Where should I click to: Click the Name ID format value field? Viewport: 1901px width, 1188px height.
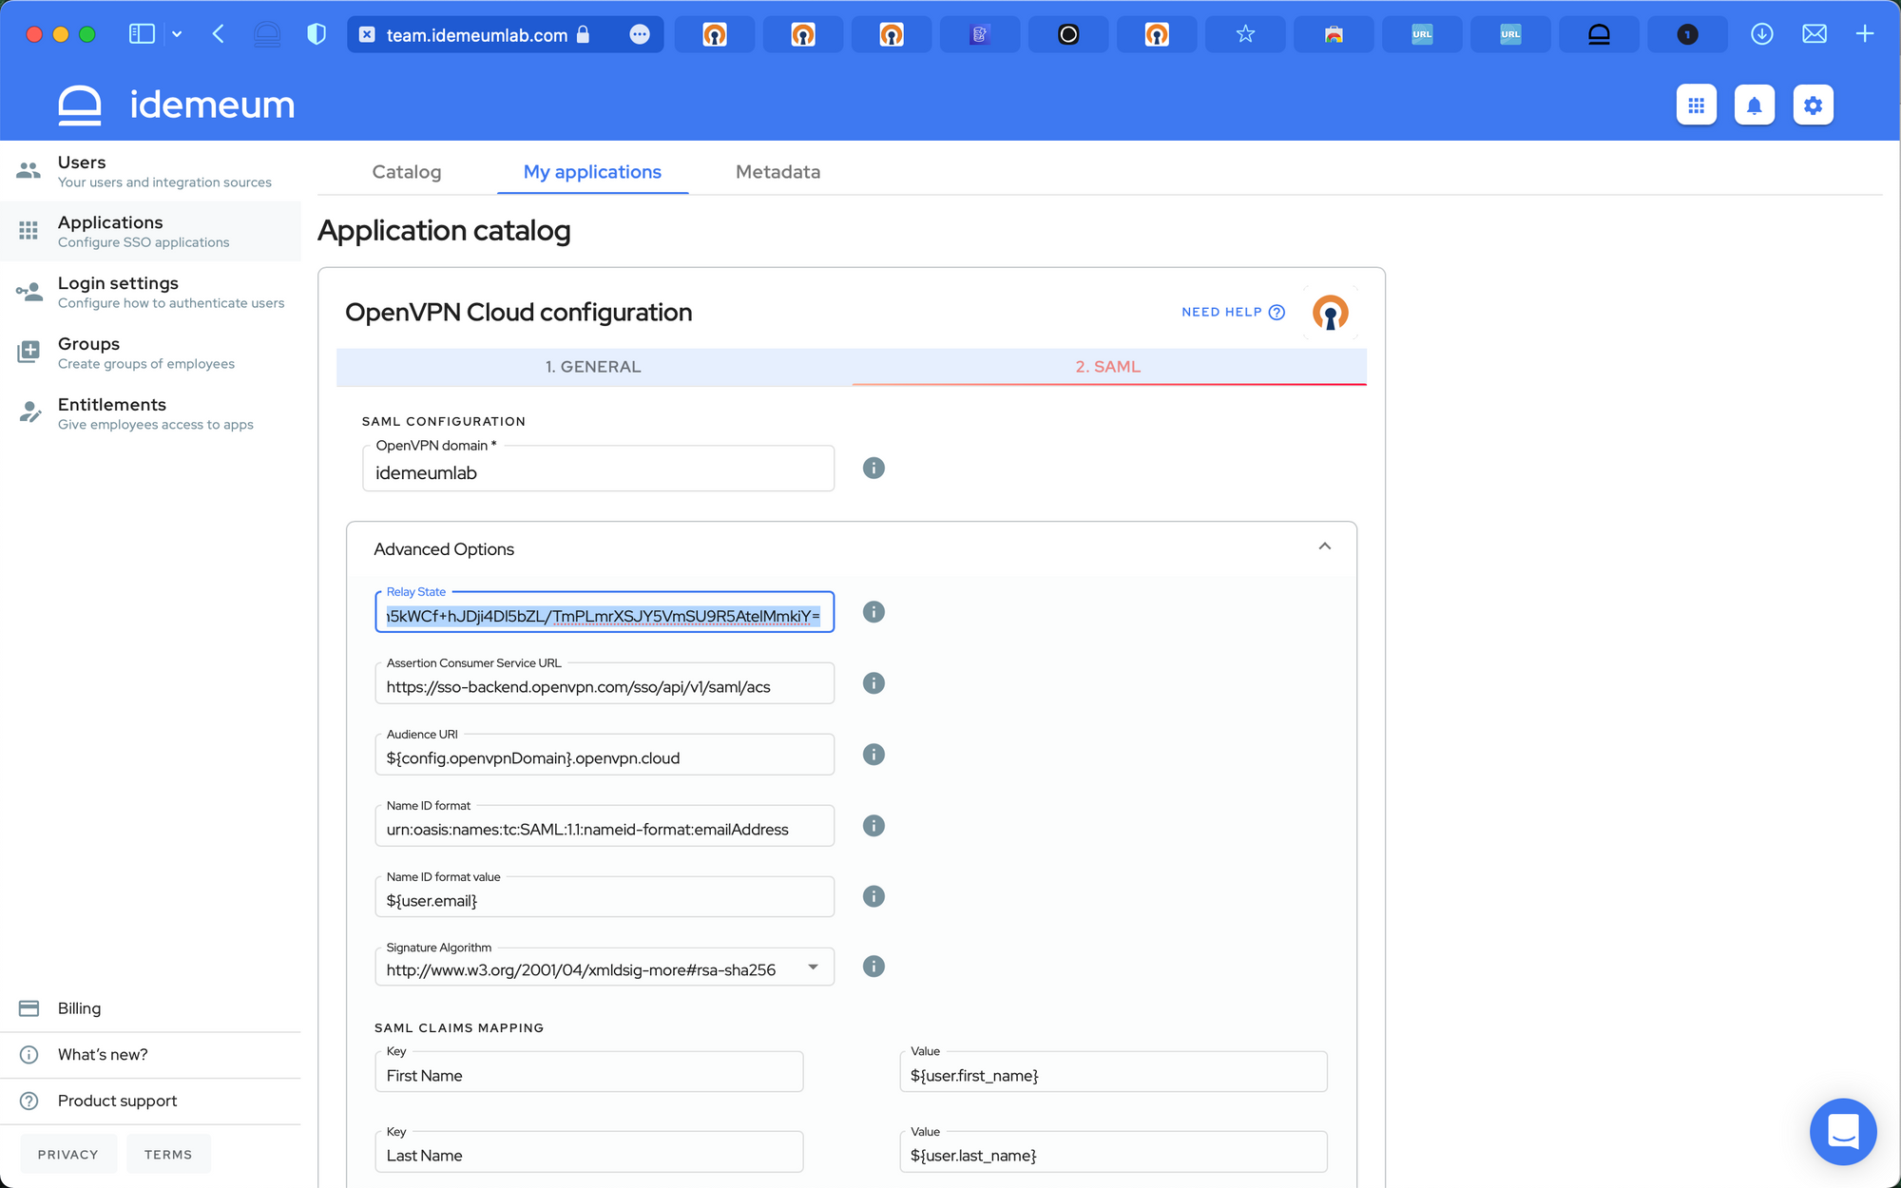pyautogui.click(x=605, y=898)
